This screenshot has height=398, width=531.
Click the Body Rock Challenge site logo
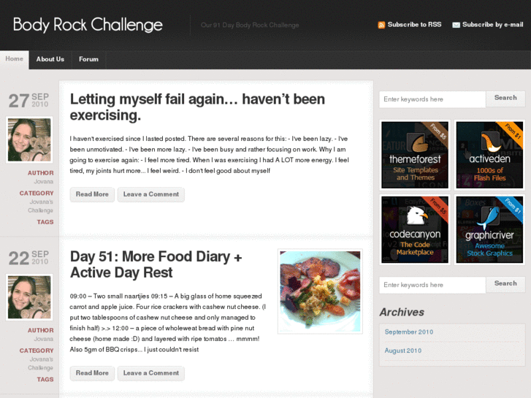tap(88, 25)
